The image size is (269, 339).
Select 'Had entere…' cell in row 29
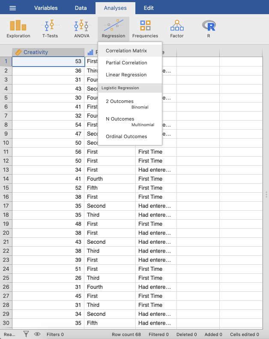pos(156,314)
